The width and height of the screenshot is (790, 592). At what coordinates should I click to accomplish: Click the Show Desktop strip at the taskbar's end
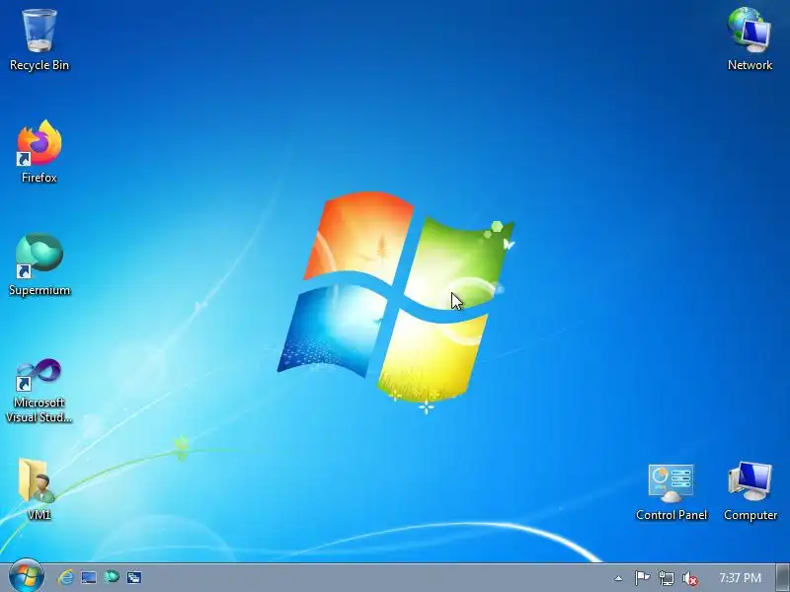pyautogui.click(x=782, y=577)
